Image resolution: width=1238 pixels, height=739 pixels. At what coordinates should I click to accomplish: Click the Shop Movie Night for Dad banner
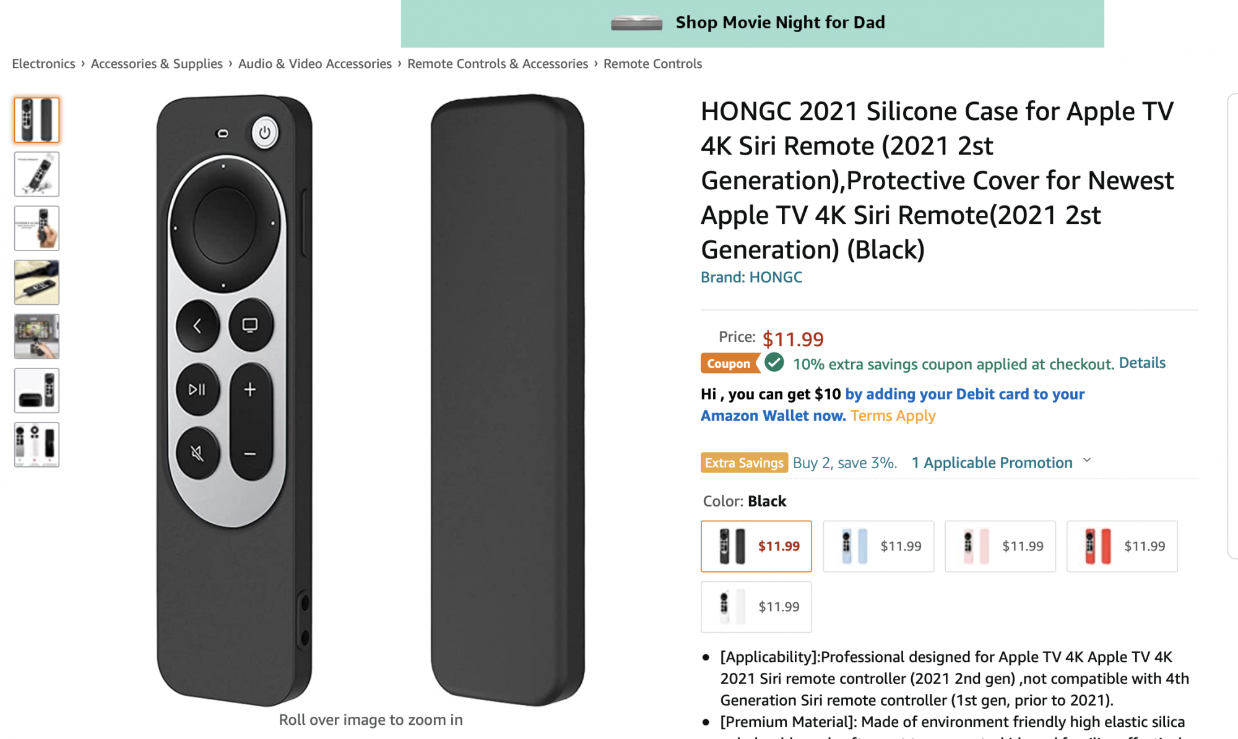[752, 23]
